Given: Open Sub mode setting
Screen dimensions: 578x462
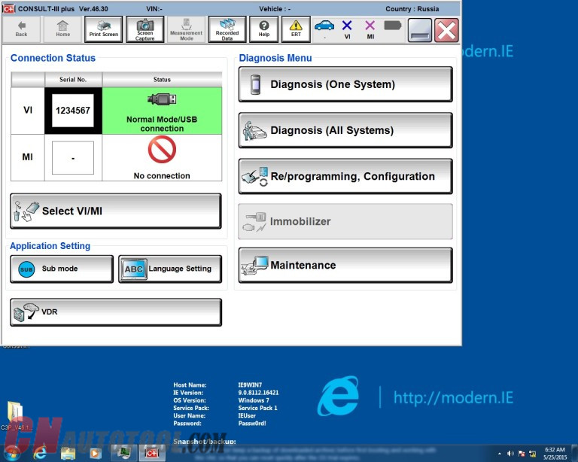Looking at the screenshot, I should [x=62, y=269].
